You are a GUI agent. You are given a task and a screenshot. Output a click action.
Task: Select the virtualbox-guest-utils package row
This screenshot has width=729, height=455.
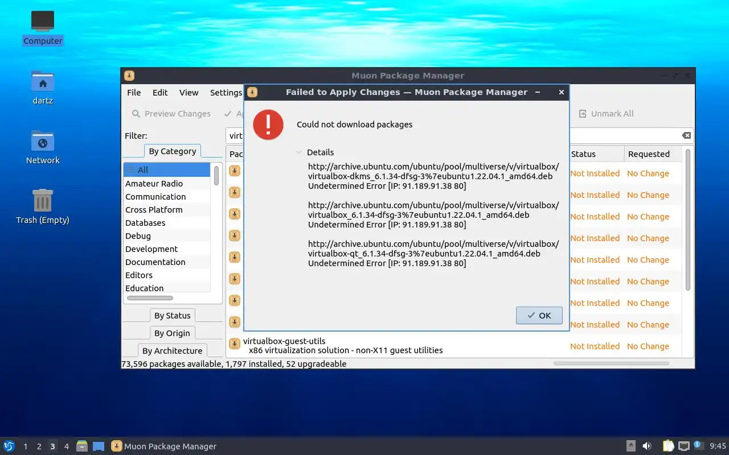pos(455,346)
